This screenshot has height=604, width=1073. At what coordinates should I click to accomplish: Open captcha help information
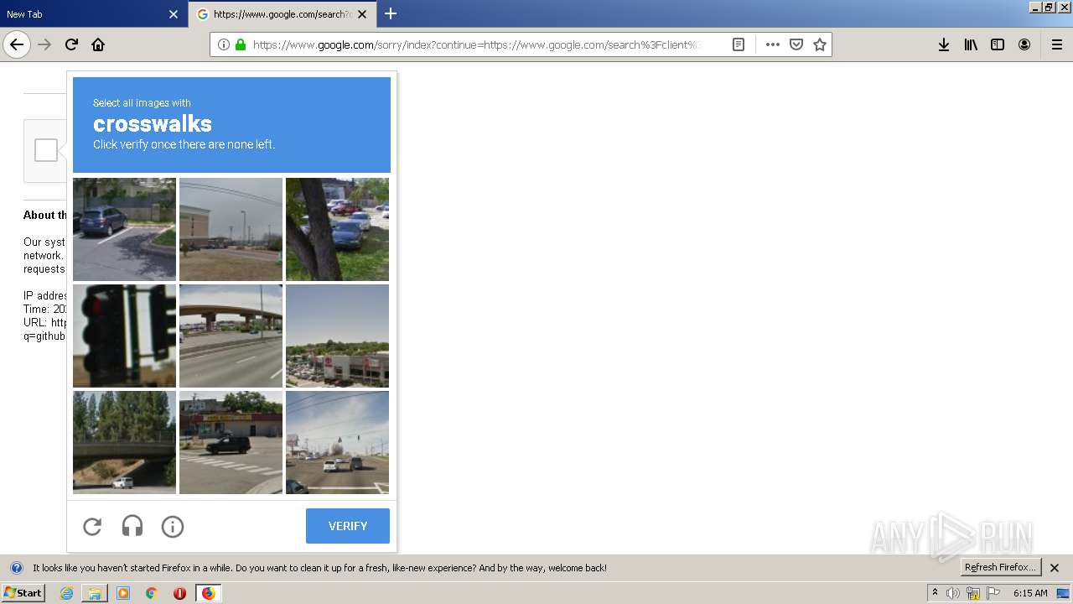173,526
